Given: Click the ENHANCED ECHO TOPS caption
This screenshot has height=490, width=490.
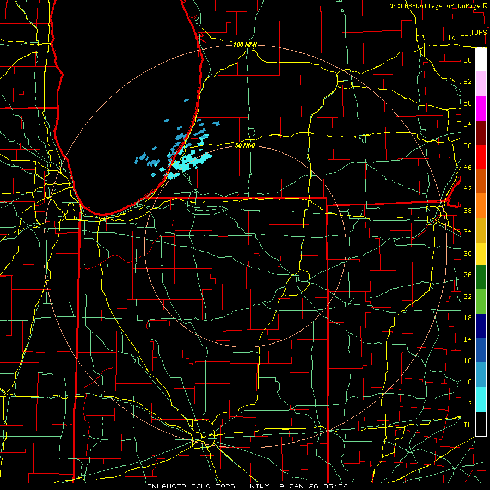Looking at the screenshot, I should coord(191,486).
